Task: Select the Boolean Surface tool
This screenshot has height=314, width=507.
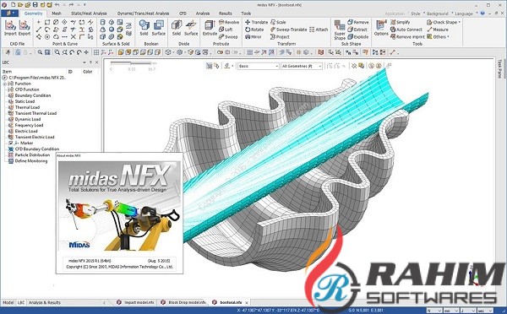Action: pos(159,28)
